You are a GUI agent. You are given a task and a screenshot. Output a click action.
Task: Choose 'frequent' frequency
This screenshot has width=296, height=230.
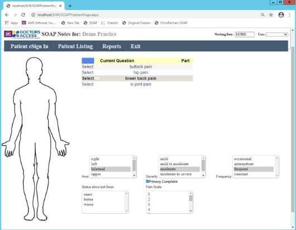click(x=254, y=169)
